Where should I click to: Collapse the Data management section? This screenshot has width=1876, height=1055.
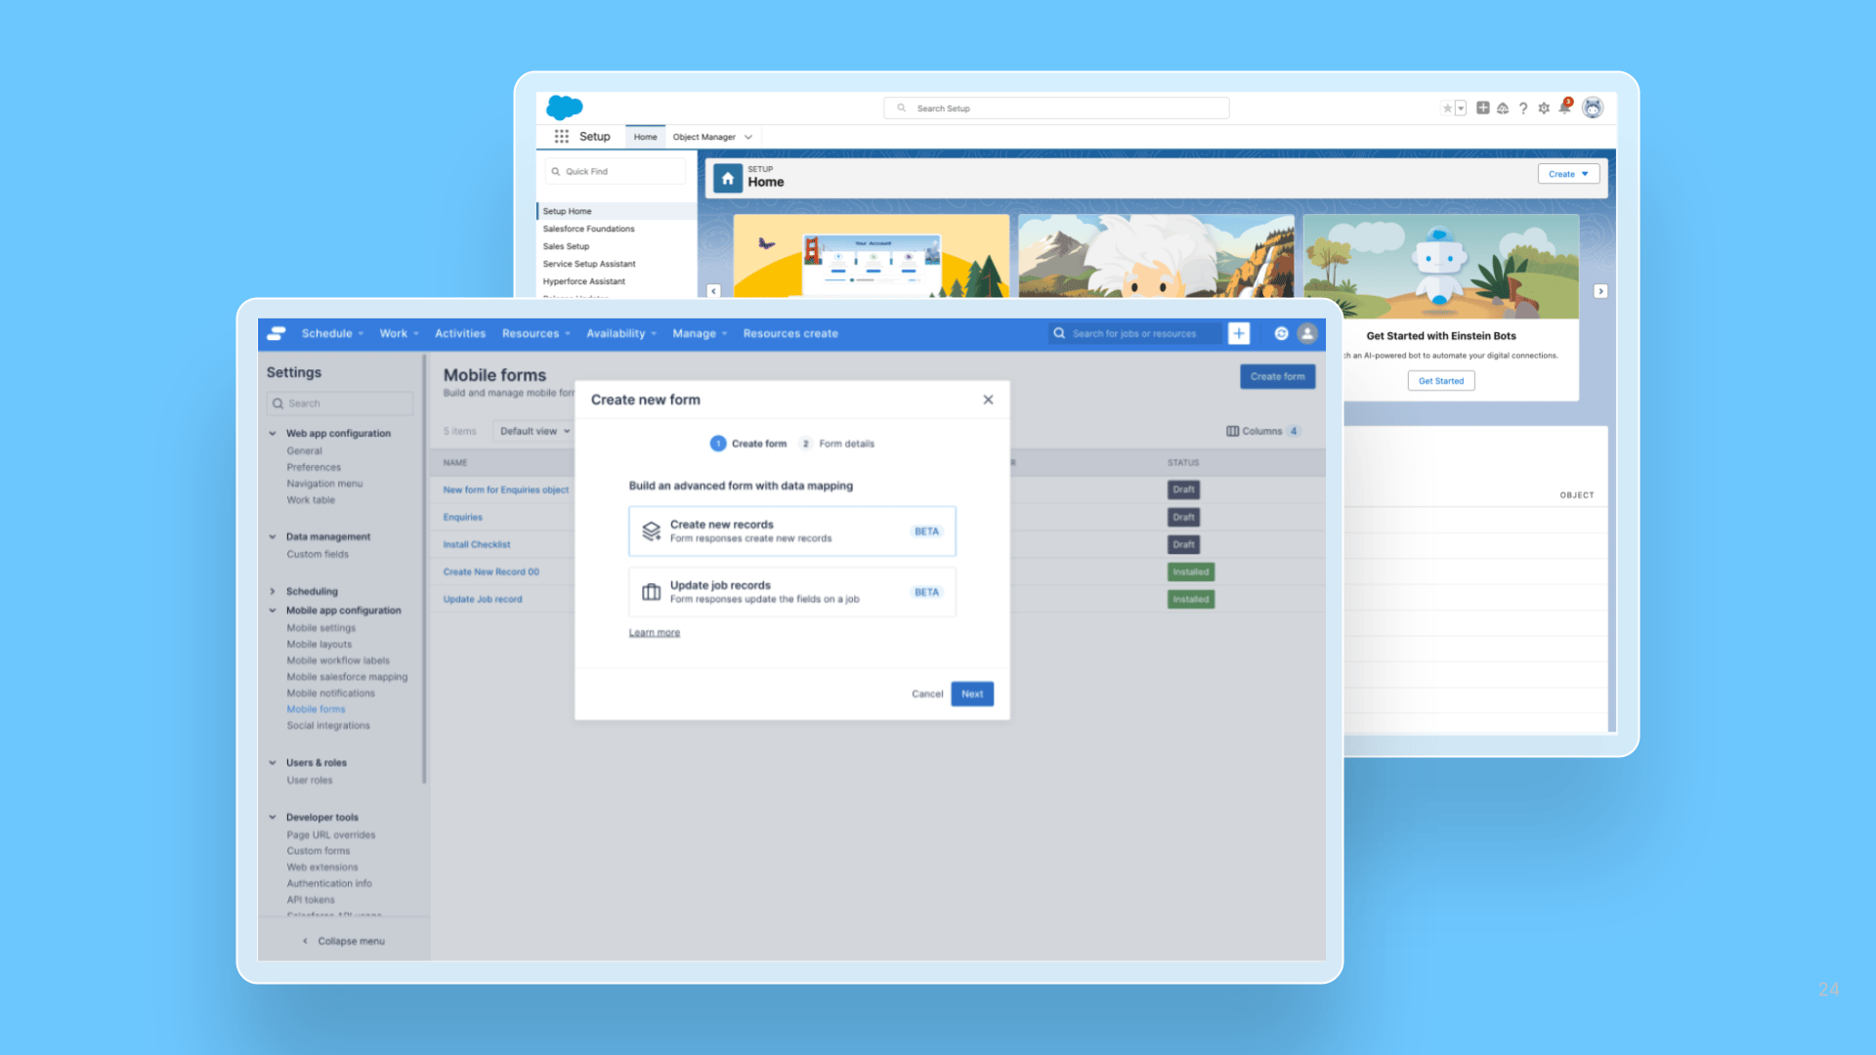coord(273,536)
